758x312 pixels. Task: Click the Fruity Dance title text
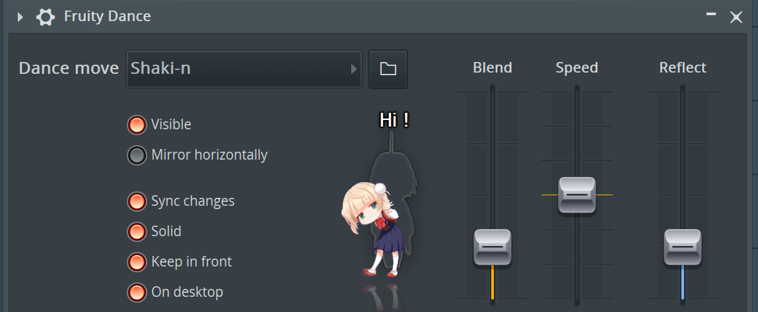(108, 16)
